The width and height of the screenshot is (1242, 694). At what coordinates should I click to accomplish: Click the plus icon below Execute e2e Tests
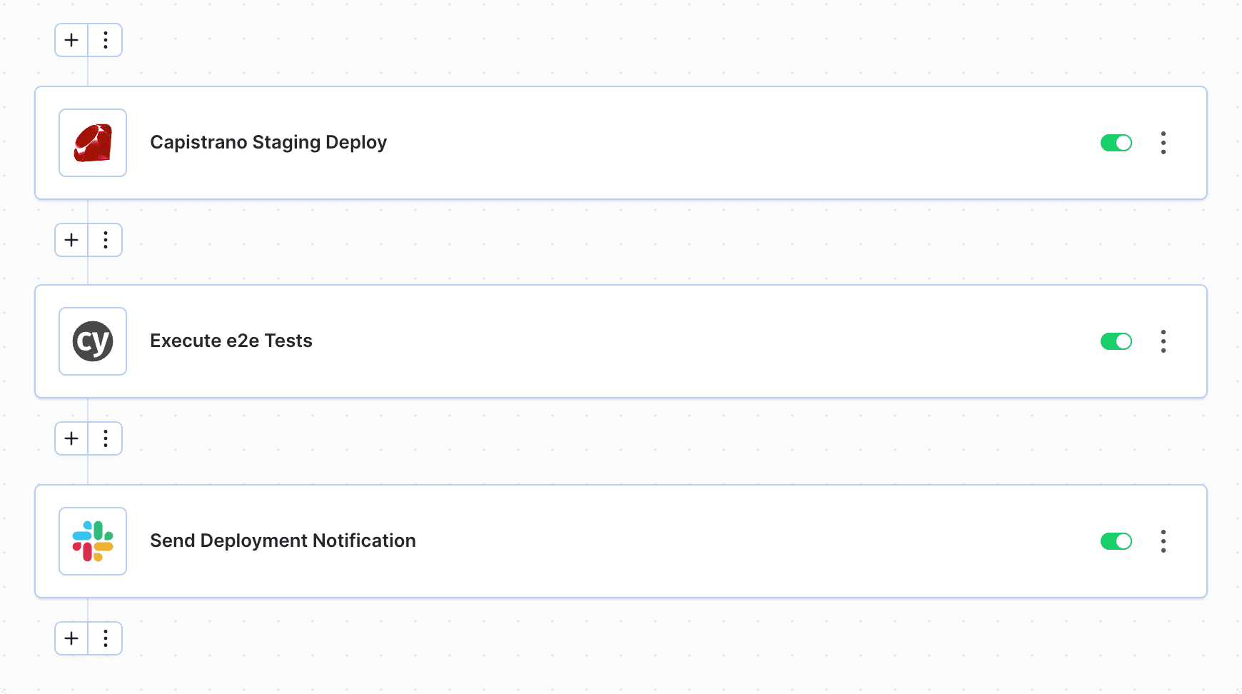[71, 438]
